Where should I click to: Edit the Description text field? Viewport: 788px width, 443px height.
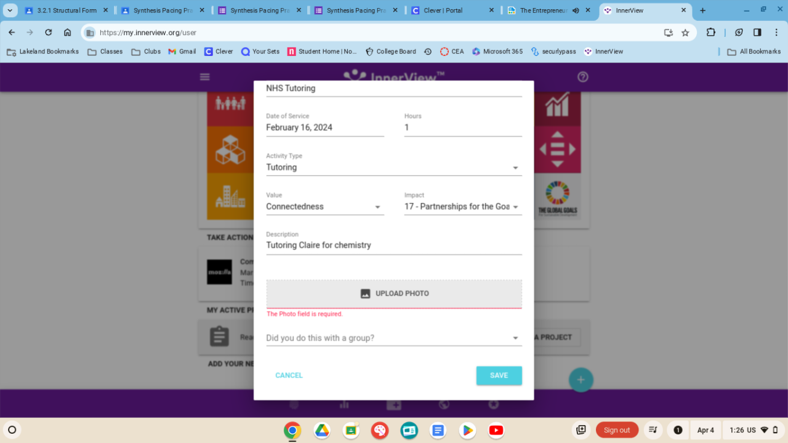pyautogui.click(x=394, y=245)
